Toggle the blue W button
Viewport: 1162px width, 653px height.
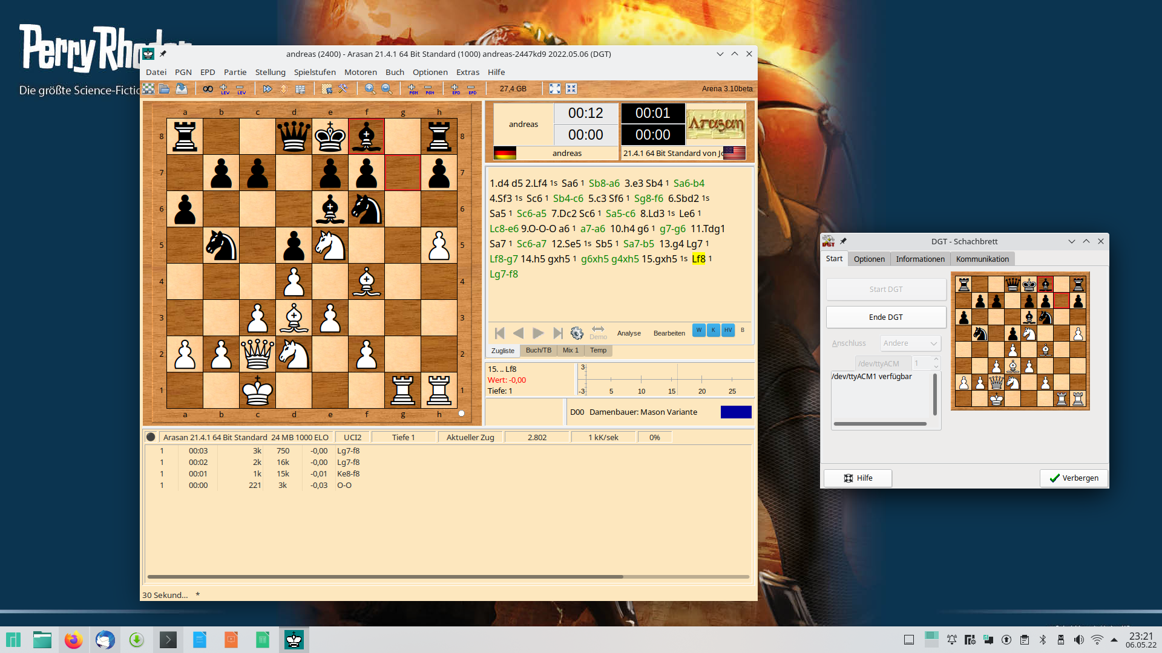(x=699, y=330)
